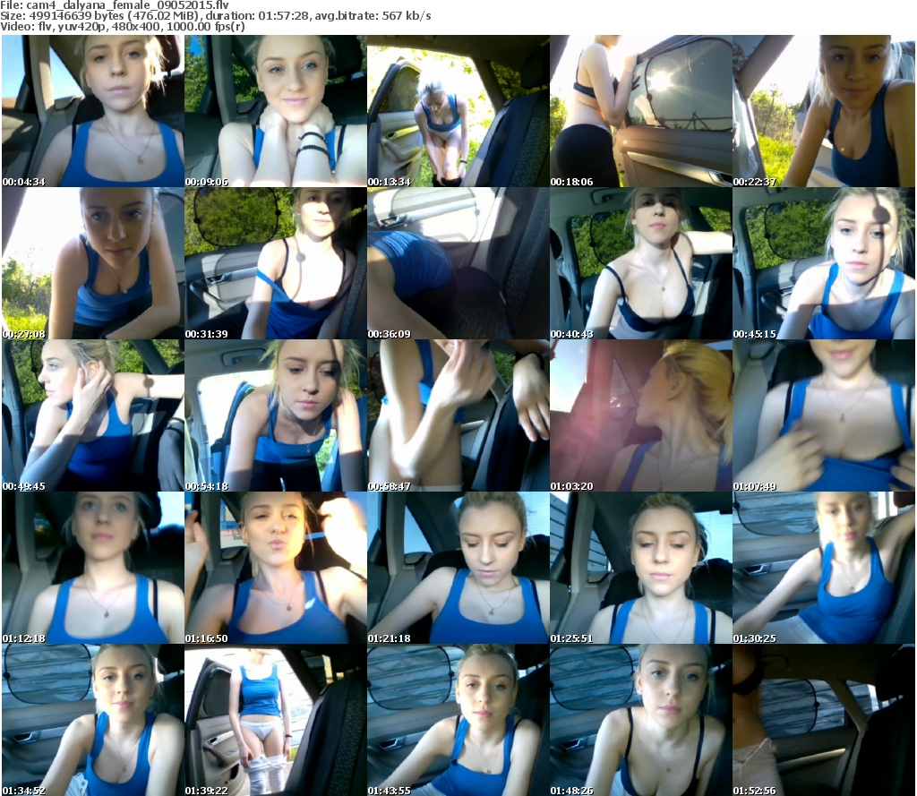Click the thumbnail marked 01:43:55
The image size is (917, 796).
pyautogui.click(x=458, y=720)
